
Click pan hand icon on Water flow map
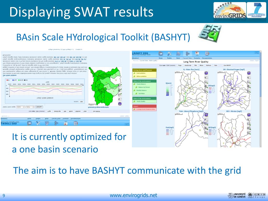[x=206, y=77]
